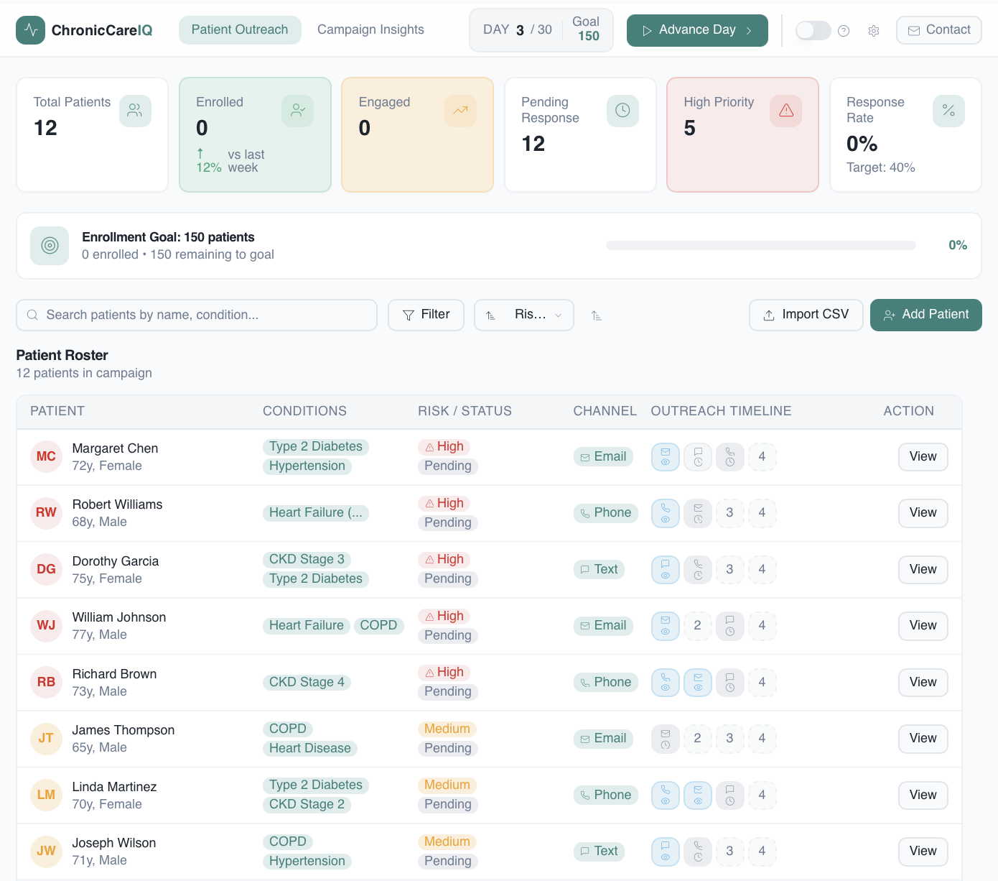Click step 2 in James Thompson's timeline
Screen dimensions: 998x881
(x=698, y=739)
